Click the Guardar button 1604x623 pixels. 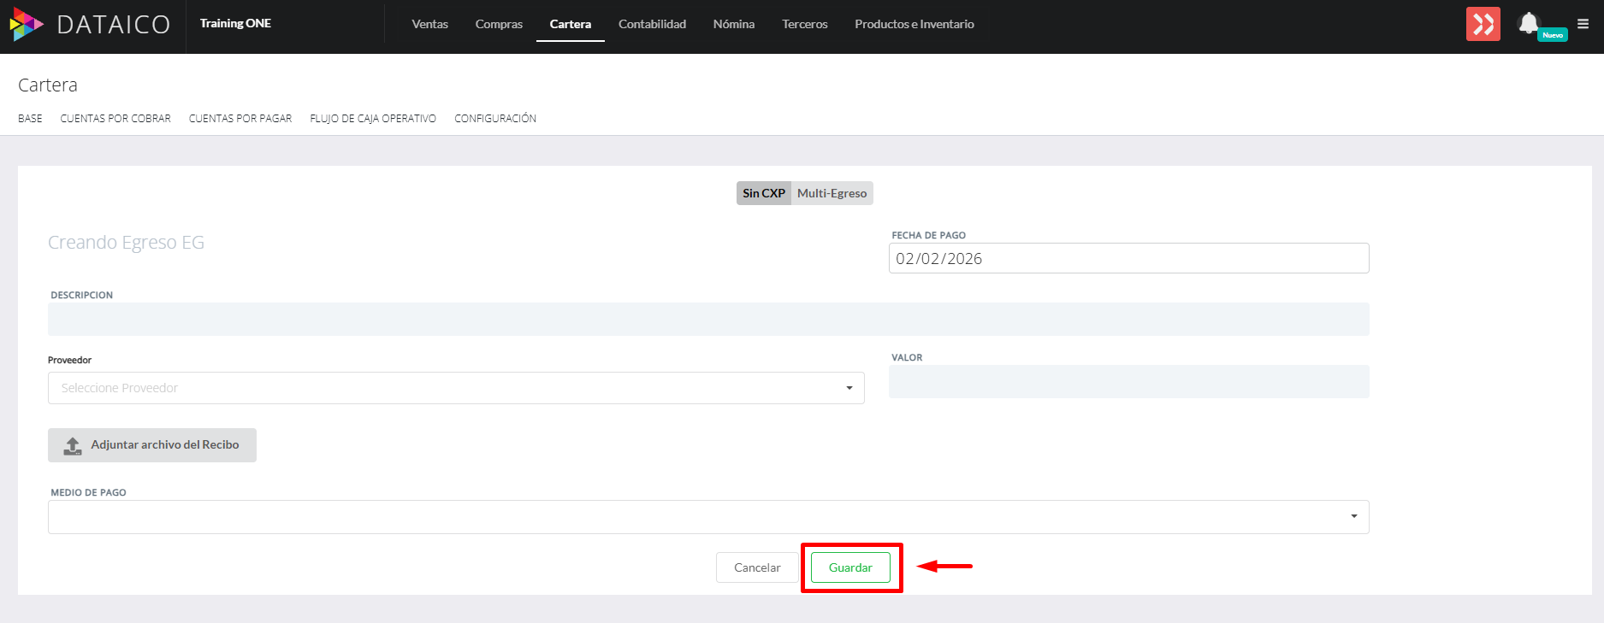click(x=850, y=567)
